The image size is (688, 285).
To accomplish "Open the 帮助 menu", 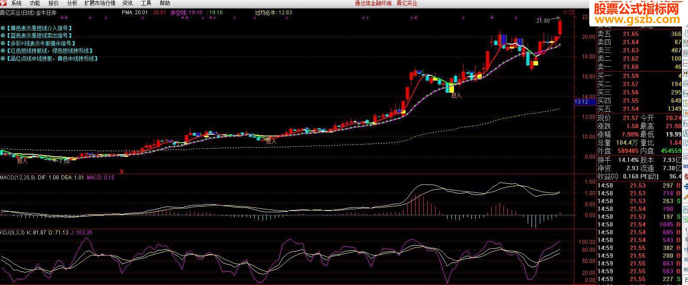I will (165, 3).
